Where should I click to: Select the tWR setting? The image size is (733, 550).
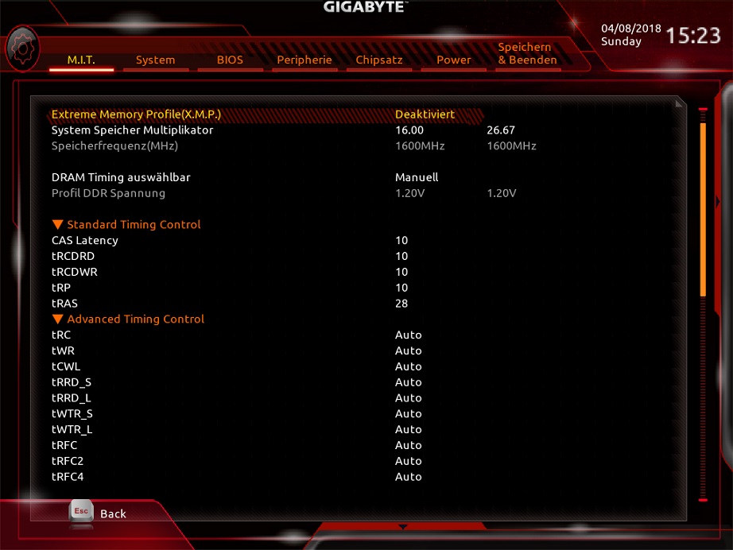pyautogui.click(x=63, y=351)
